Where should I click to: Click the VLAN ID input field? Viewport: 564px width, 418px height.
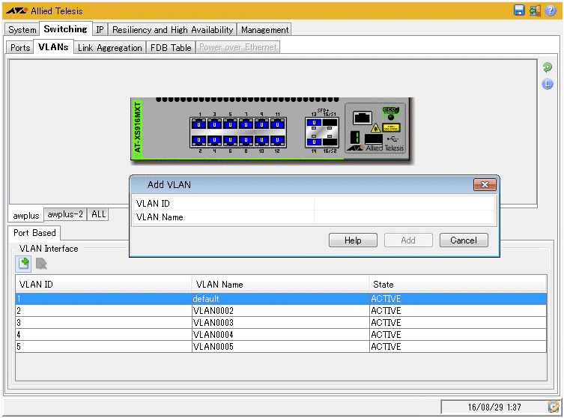coord(404,203)
